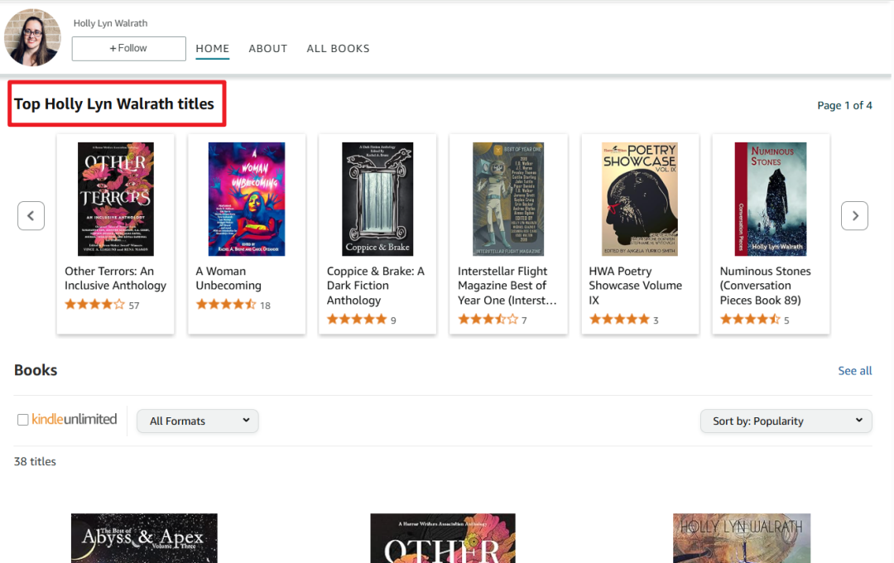Click Holly Lyn Walrath book cover in Books list
Screen dimensions: 894x563
pyautogui.click(x=742, y=538)
